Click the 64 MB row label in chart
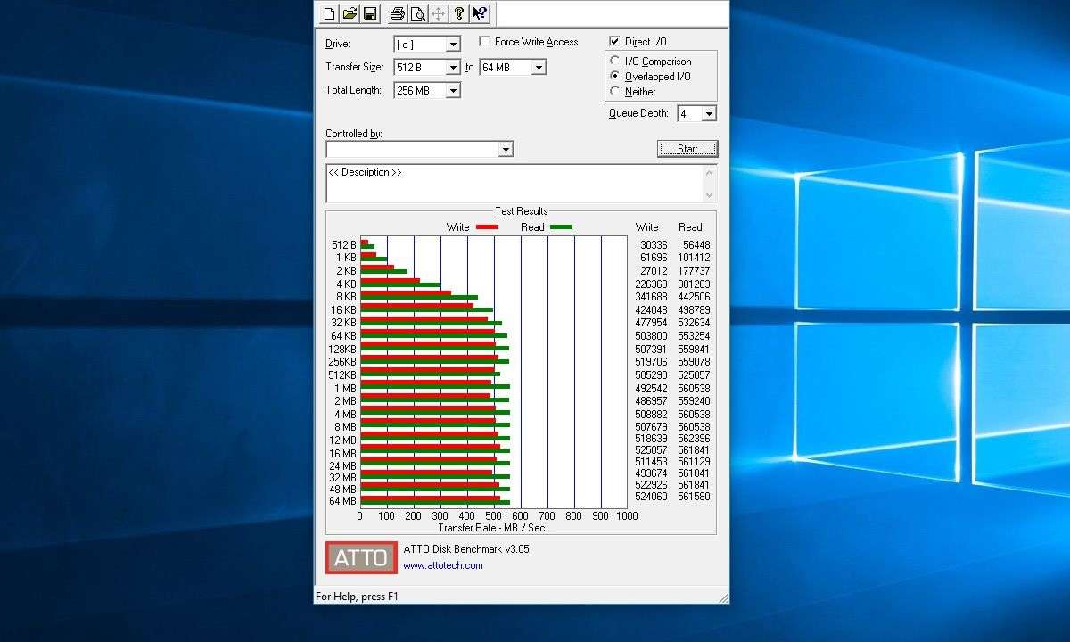Image resolution: width=1070 pixels, height=642 pixels. pos(343,501)
